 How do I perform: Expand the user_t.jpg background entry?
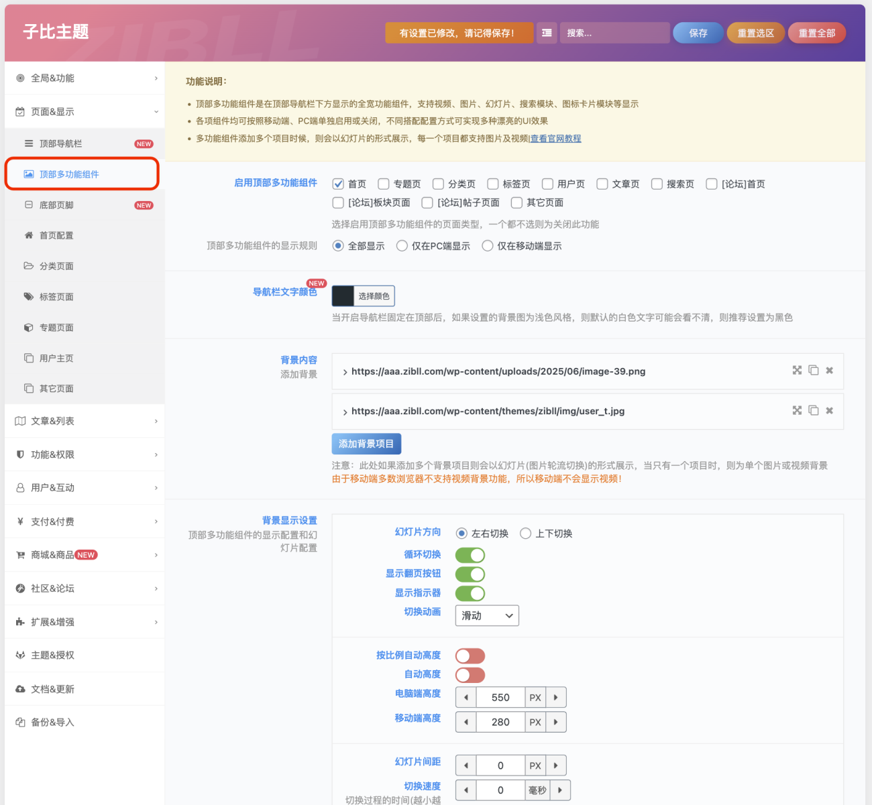(345, 410)
